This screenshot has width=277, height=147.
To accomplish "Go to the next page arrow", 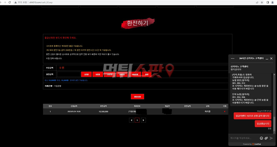I will (143, 120).
